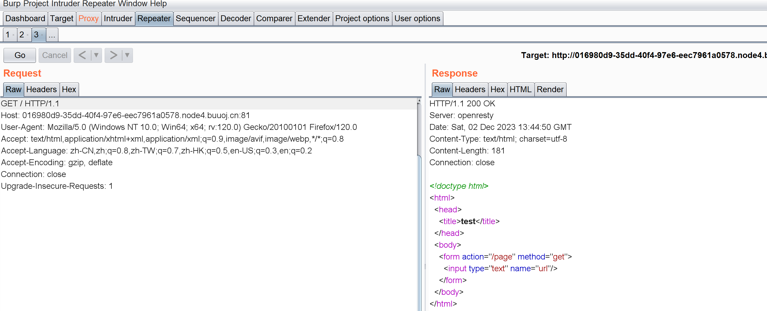Show Request Headers view

(41, 89)
